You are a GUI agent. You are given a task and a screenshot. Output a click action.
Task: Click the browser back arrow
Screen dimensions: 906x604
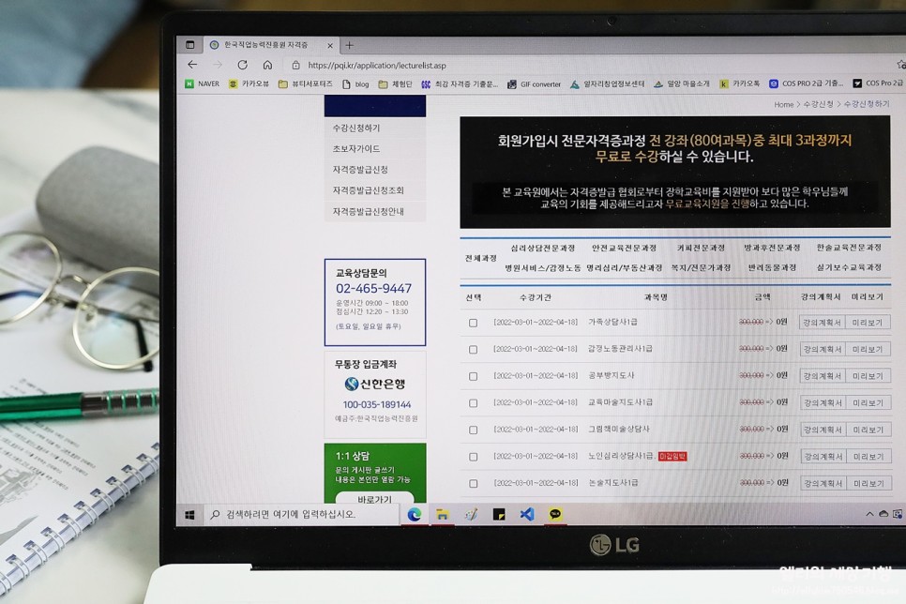coord(192,64)
